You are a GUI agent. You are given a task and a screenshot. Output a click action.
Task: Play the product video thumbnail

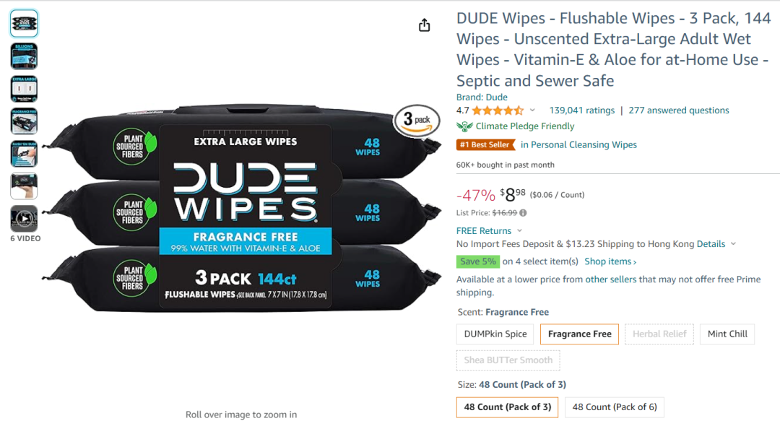click(x=24, y=219)
